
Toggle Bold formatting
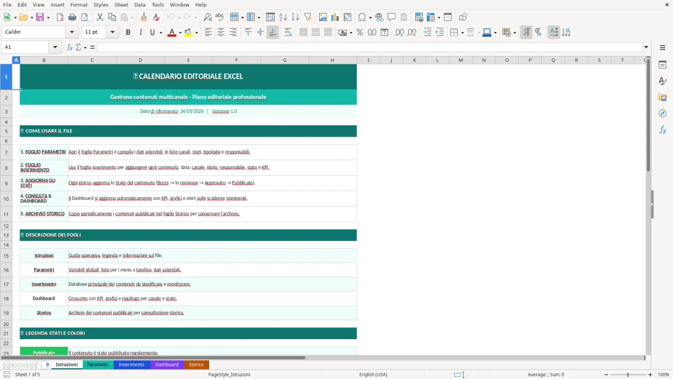click(128, 33)
